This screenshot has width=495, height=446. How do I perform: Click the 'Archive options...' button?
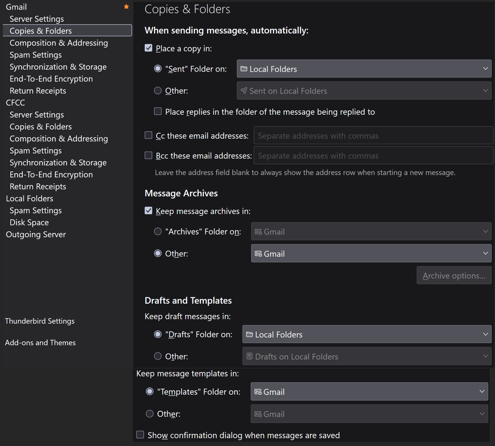point(454,275)
